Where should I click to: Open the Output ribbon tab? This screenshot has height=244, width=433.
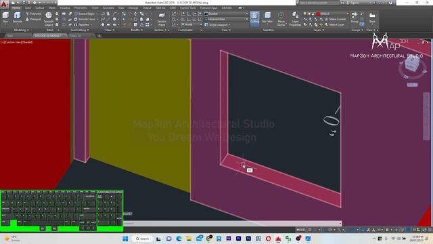pos(147,7)
